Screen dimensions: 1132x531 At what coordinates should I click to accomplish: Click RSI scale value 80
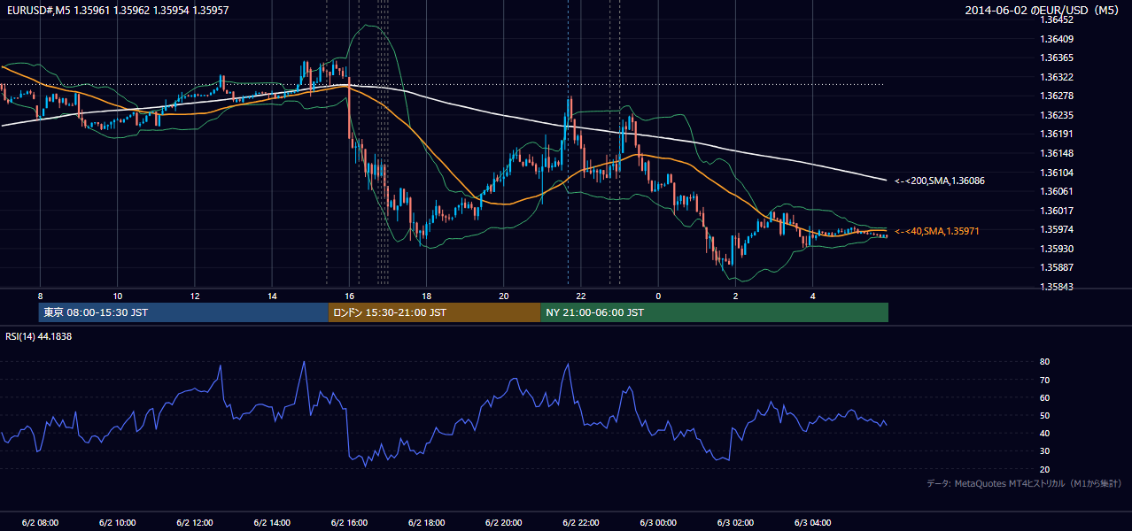click(1045, 362)
